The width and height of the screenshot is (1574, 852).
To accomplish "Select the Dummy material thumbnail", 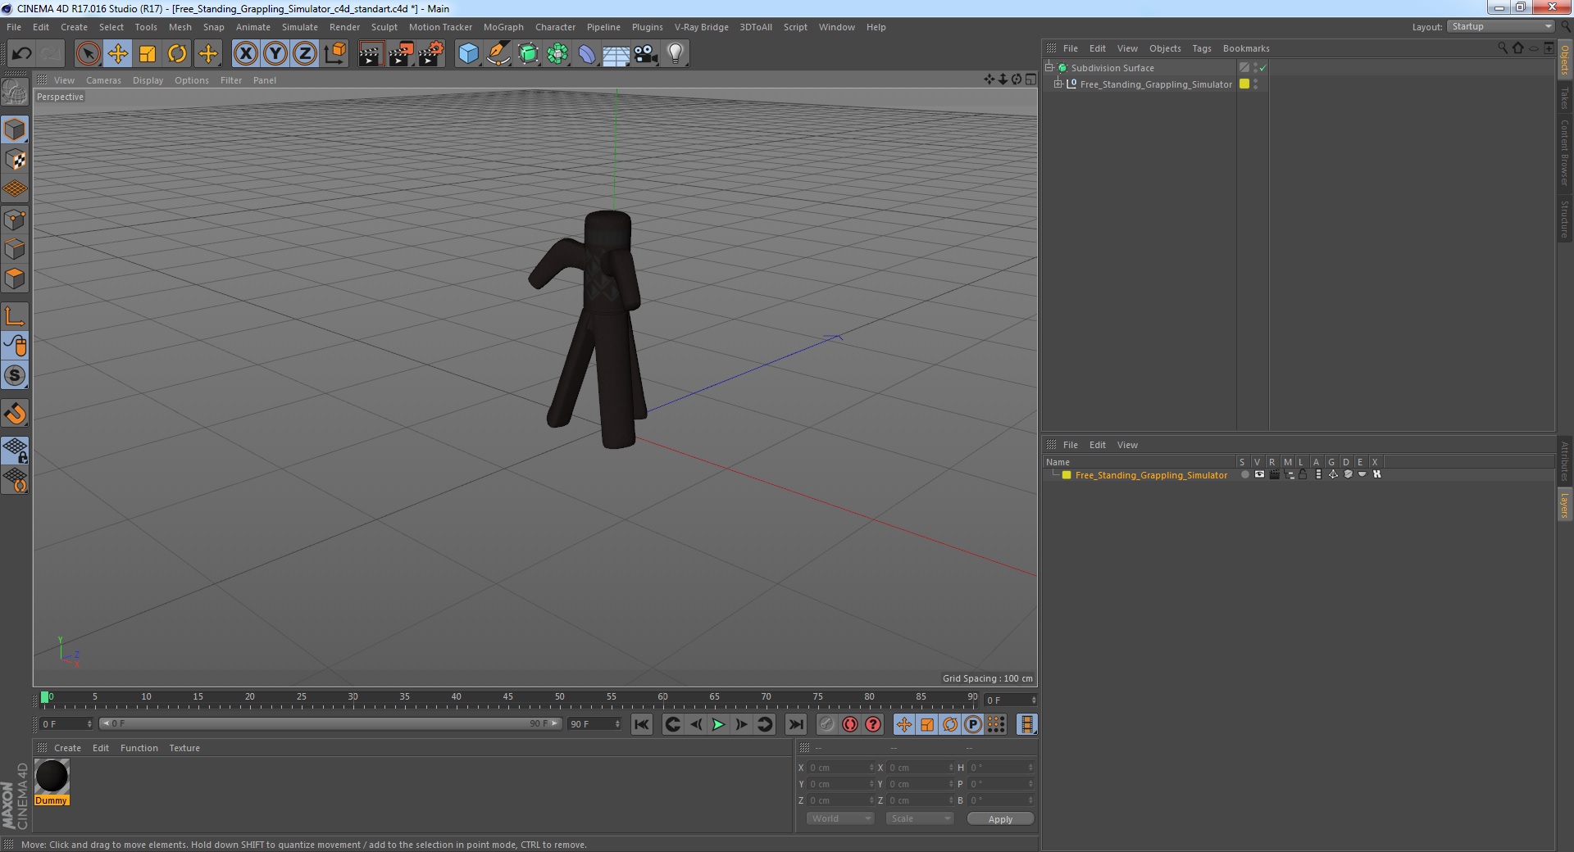I will [x=52, y=777].
